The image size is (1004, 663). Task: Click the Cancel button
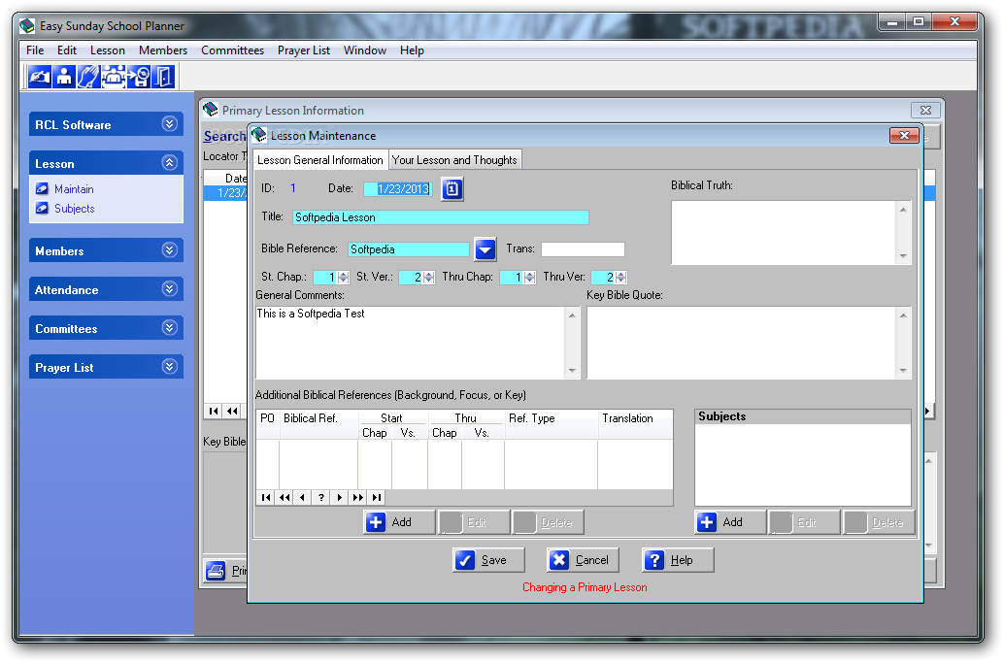pyautogui.click(x=583, y=560)
